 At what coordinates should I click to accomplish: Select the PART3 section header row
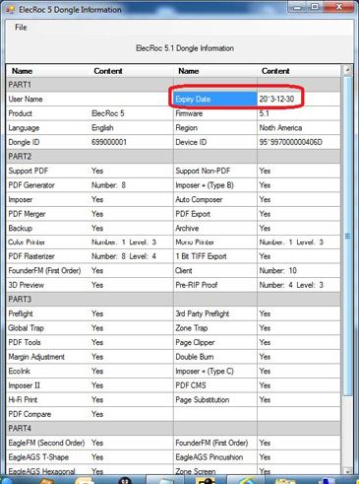(173, 300)
